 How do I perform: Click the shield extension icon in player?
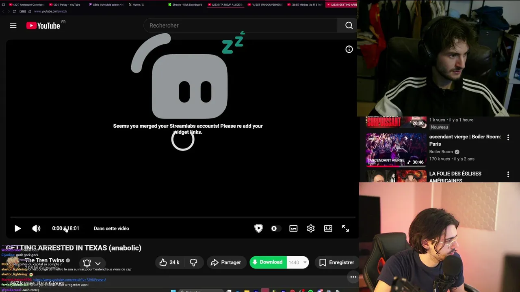258,228
